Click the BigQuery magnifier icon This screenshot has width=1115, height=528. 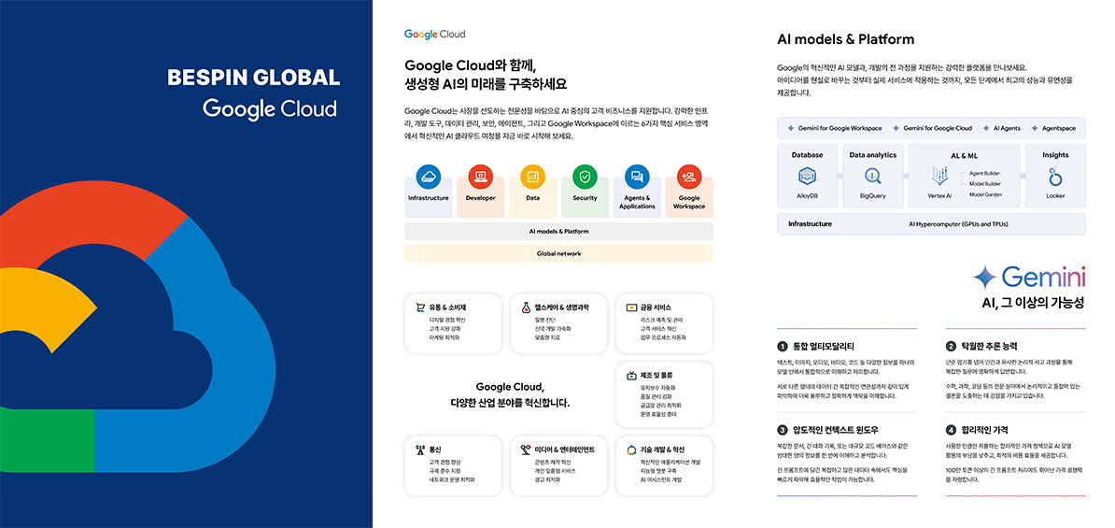click(x=872, y=176)
